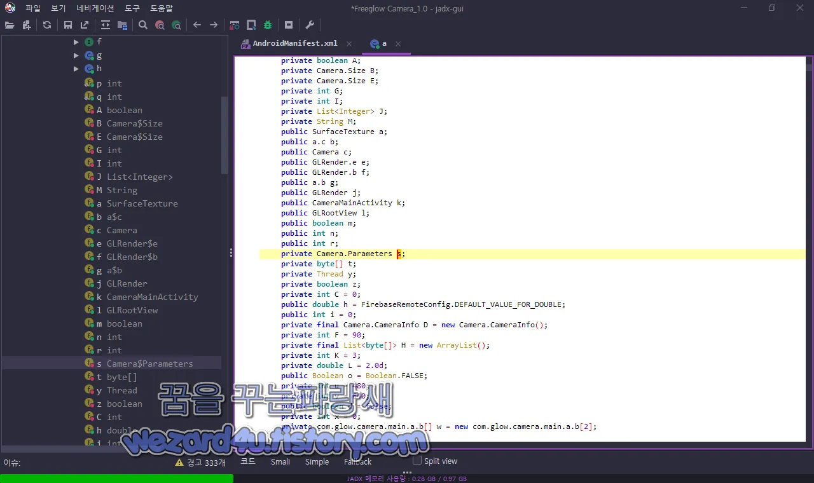This screenshot has width=814, height=483.
Task: Open class search with red magnifier icon
Action: (160, 25)
